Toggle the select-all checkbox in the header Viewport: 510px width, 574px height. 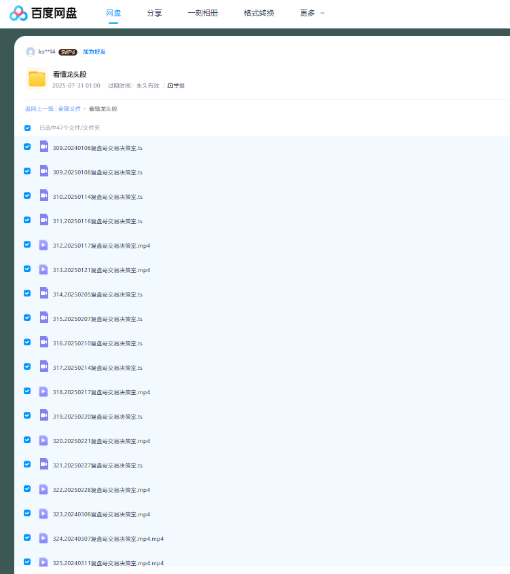tap(28, 128)
